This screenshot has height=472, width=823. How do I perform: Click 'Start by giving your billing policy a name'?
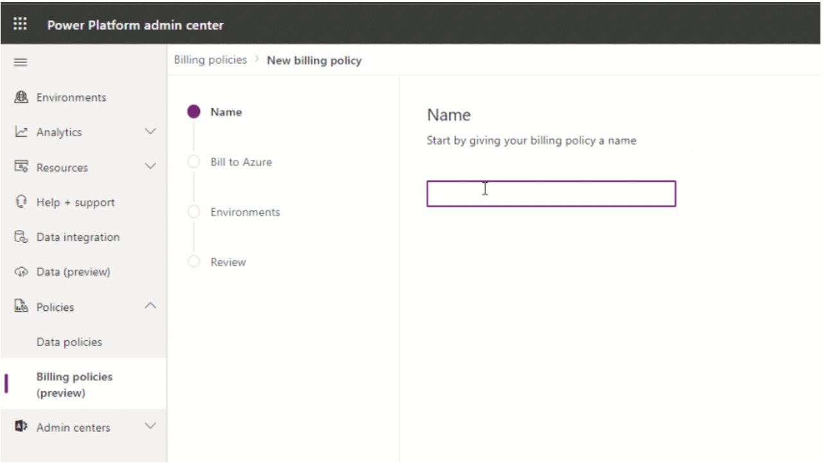click(531, 140)
